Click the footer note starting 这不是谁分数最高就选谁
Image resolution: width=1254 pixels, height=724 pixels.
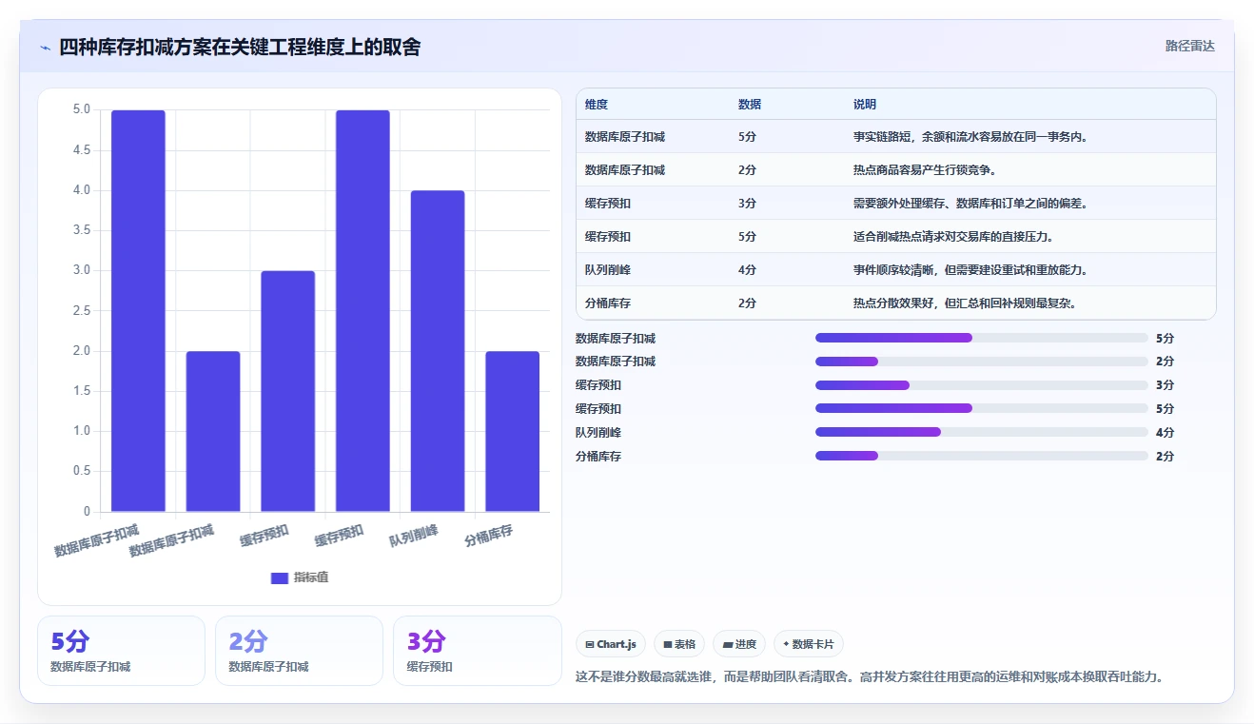870,677
